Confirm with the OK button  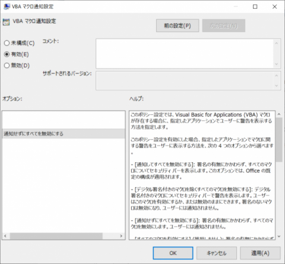(x=173, y=253)
